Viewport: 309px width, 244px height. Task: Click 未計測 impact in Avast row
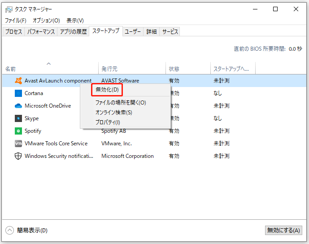pos(221,81)
